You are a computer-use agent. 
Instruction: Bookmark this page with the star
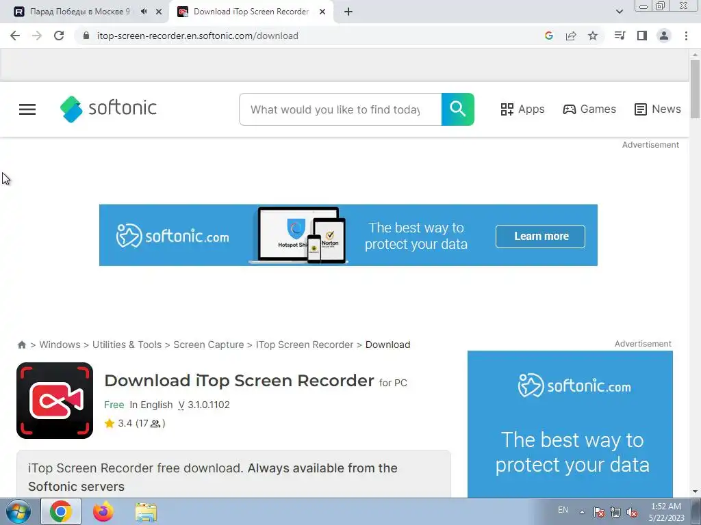point(593,36)
